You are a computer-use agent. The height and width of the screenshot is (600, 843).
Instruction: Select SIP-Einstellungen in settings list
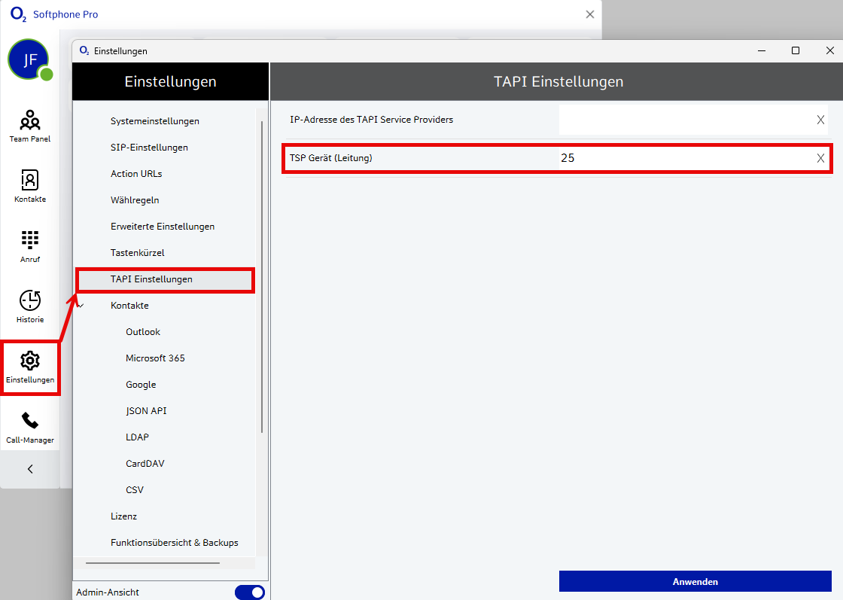point(149,148)
